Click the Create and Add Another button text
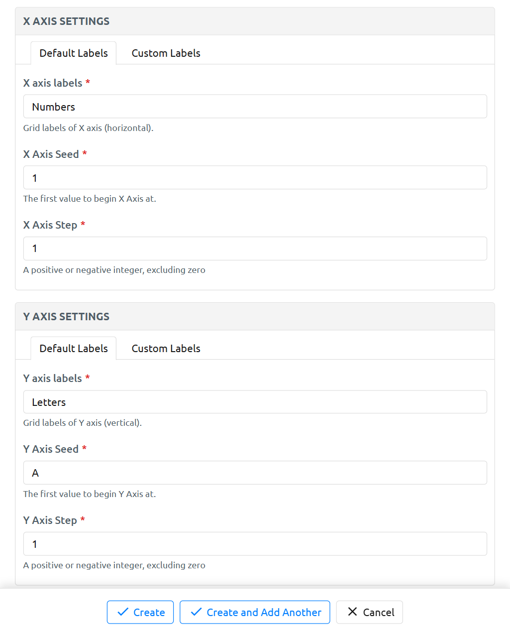The height and width of the screenshot is (635, 510). click(264, 613)
